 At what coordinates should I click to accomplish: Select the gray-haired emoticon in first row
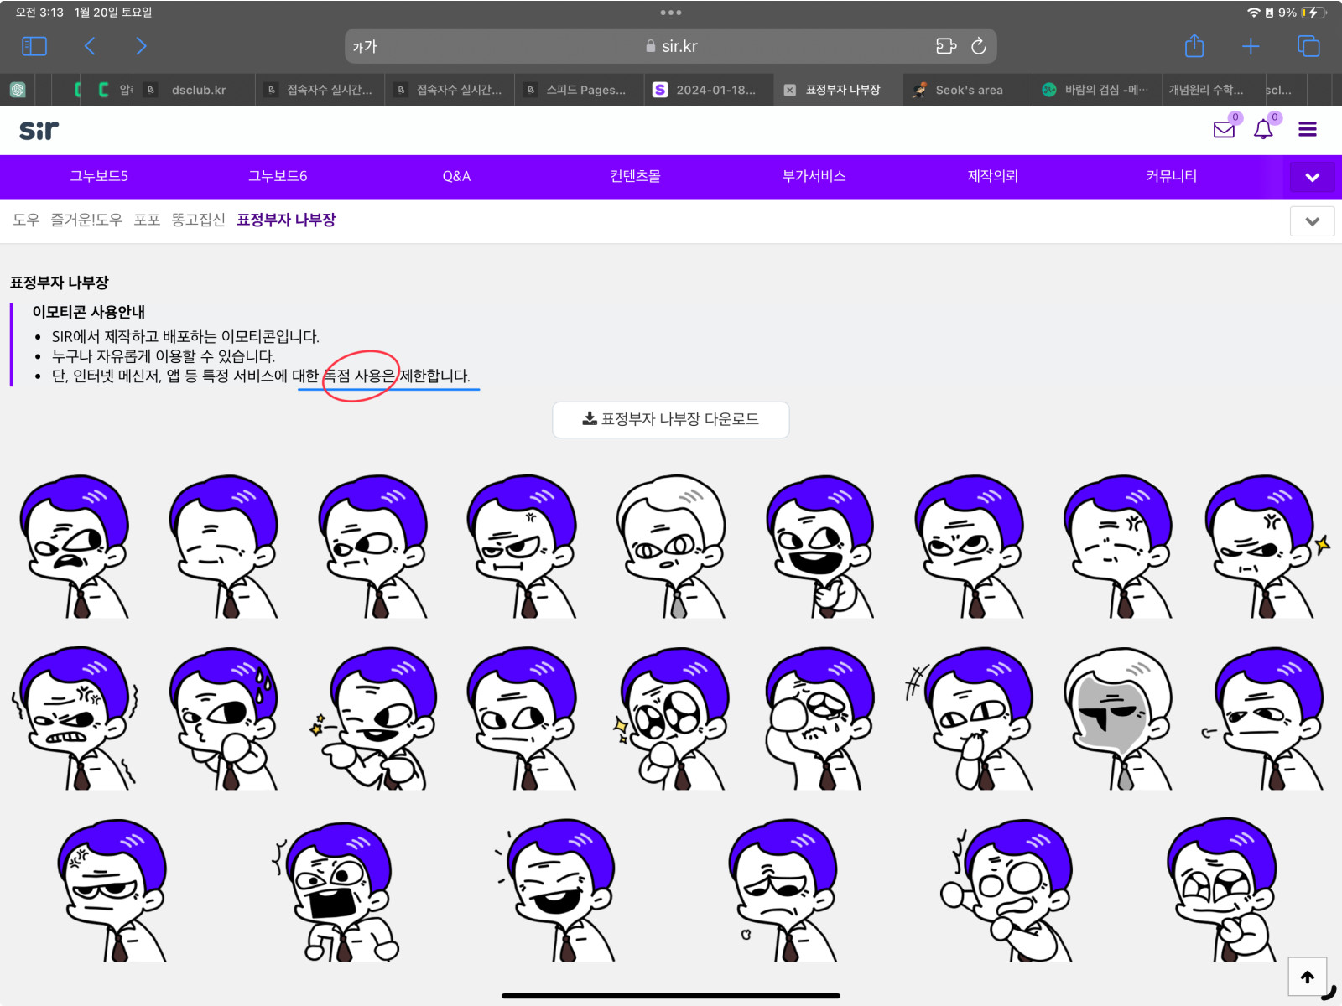click(671, 547)
